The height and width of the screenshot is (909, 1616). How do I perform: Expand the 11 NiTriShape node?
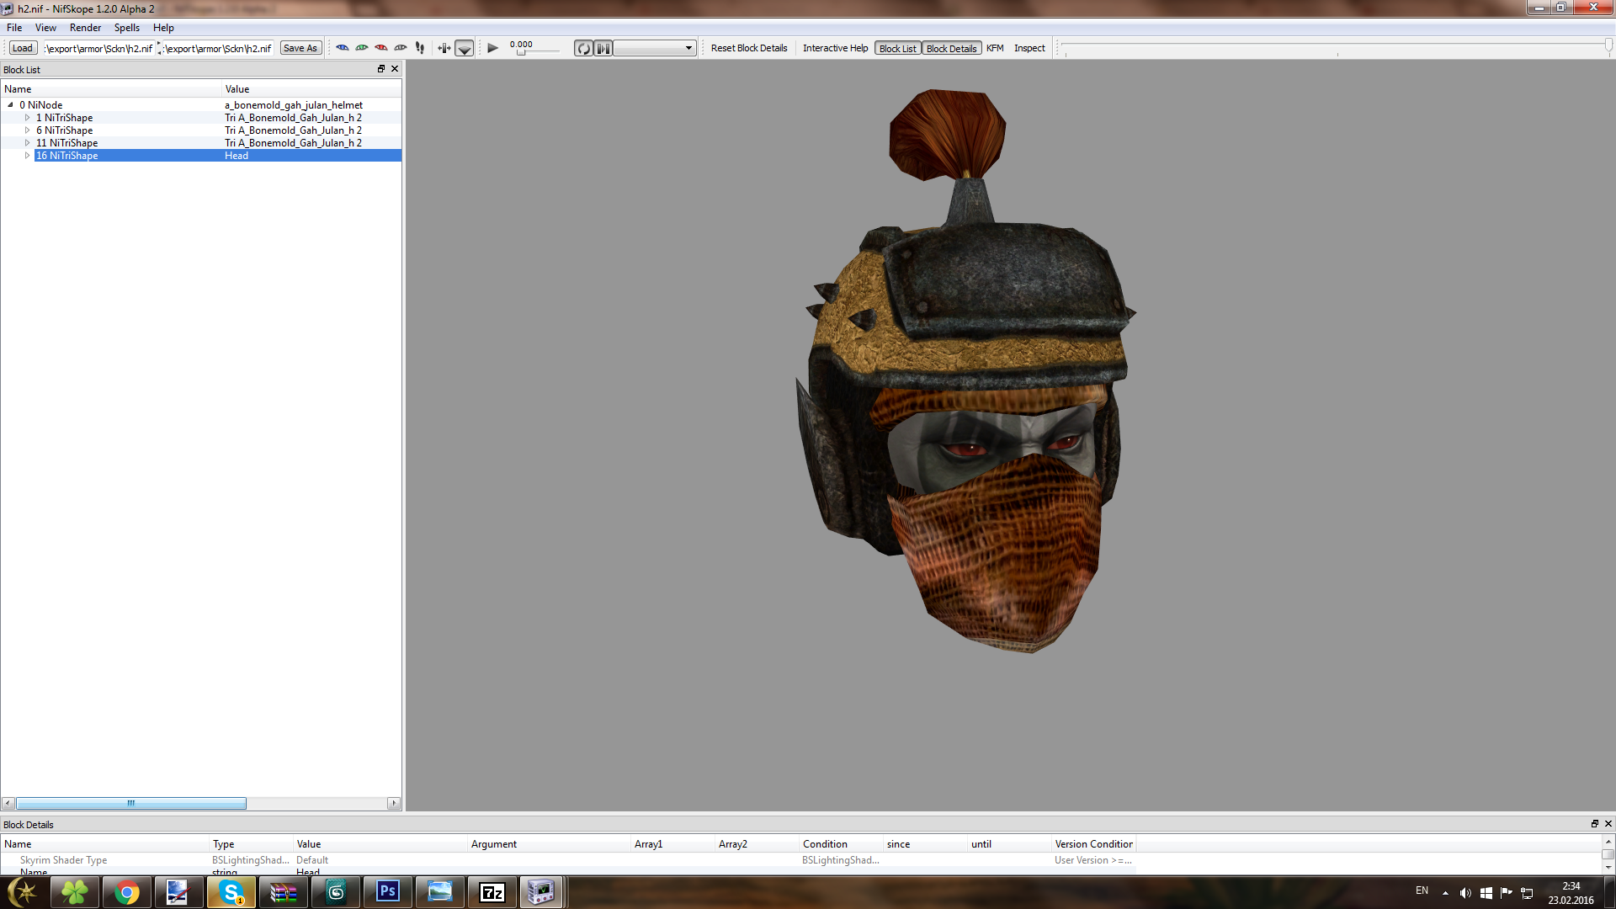click(27, 143)
